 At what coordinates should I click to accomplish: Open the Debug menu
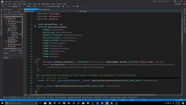point(24,4)
